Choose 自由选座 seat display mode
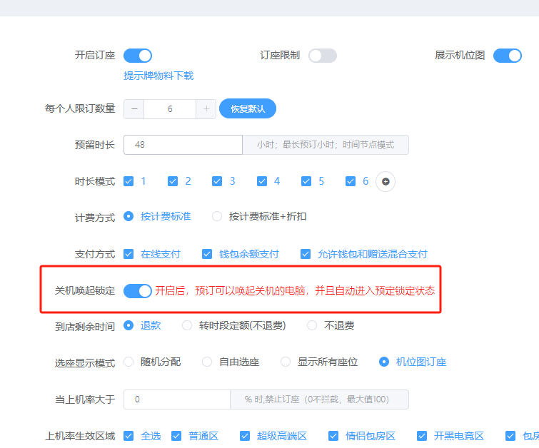 pyautogui.click(x=207, y=362)
